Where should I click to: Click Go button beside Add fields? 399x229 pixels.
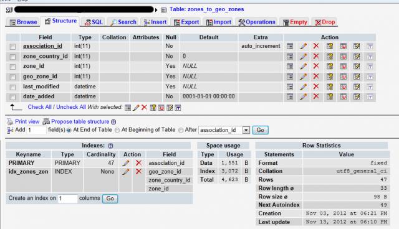coord(261,130)
